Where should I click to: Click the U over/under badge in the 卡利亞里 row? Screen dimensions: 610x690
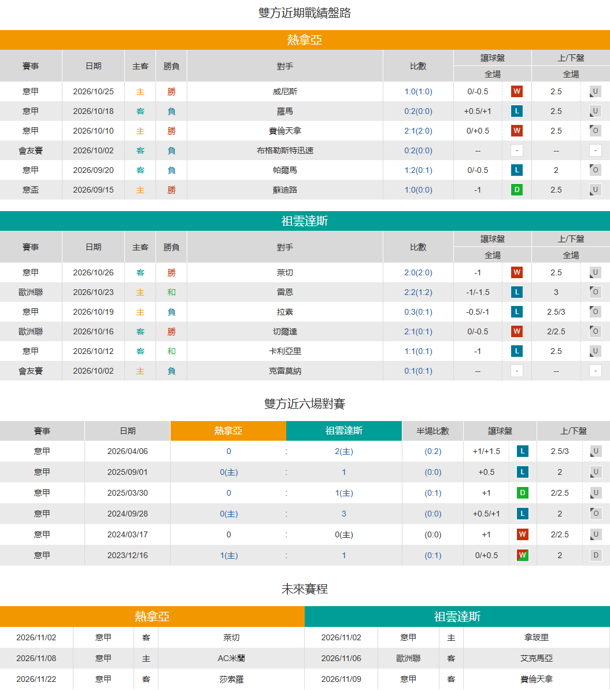click(x=595, y=351)
